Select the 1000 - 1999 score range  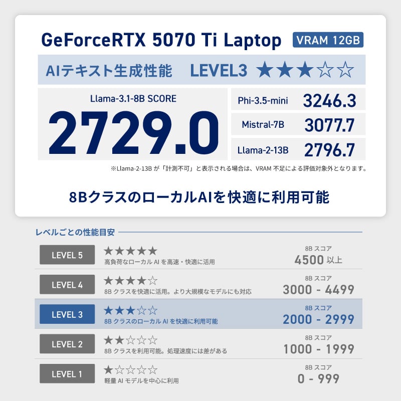pos(319,349)
